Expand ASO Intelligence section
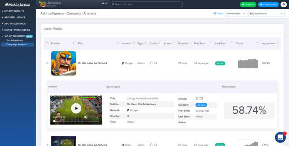Screen dimensions: 289x146 (x=15, y=23)
